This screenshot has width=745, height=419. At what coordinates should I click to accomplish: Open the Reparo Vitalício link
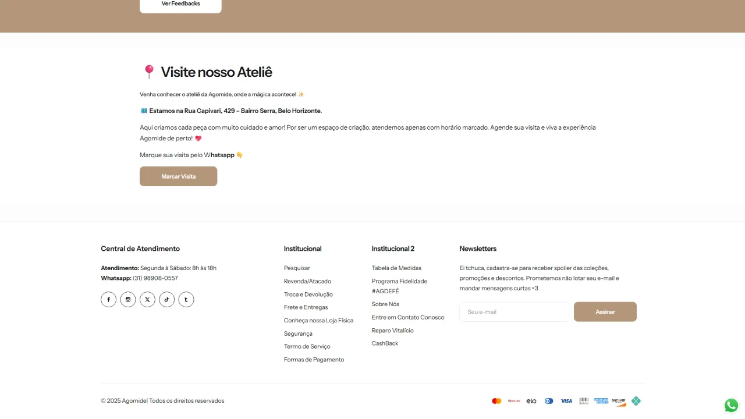click(x=393, y=331)
